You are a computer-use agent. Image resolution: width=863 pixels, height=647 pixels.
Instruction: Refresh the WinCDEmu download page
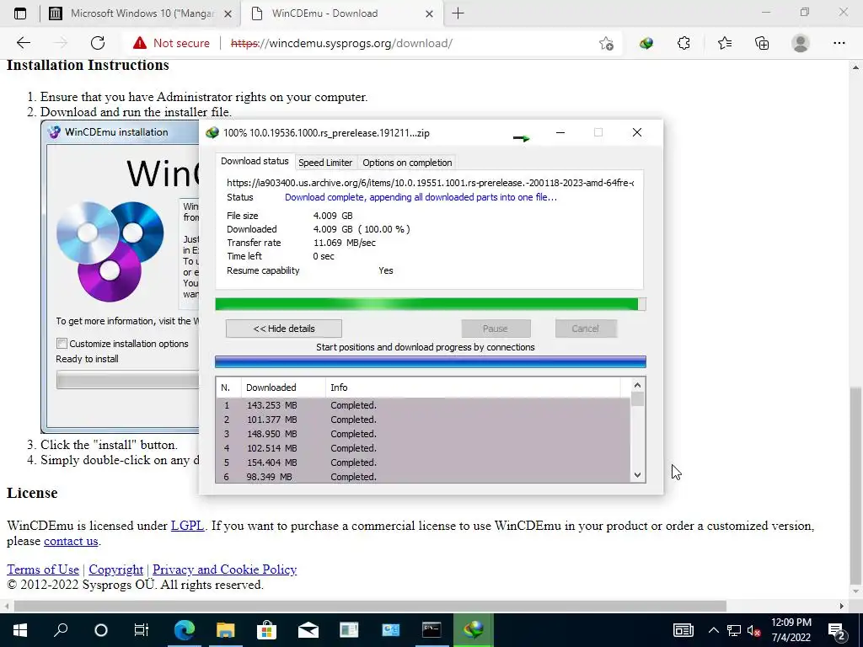(x=98, y=43)
